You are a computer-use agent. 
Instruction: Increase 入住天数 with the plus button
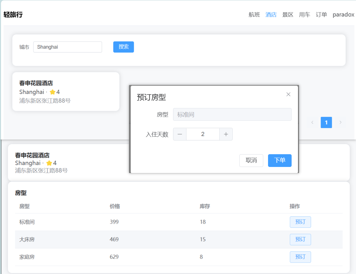[x=226, y=134]
